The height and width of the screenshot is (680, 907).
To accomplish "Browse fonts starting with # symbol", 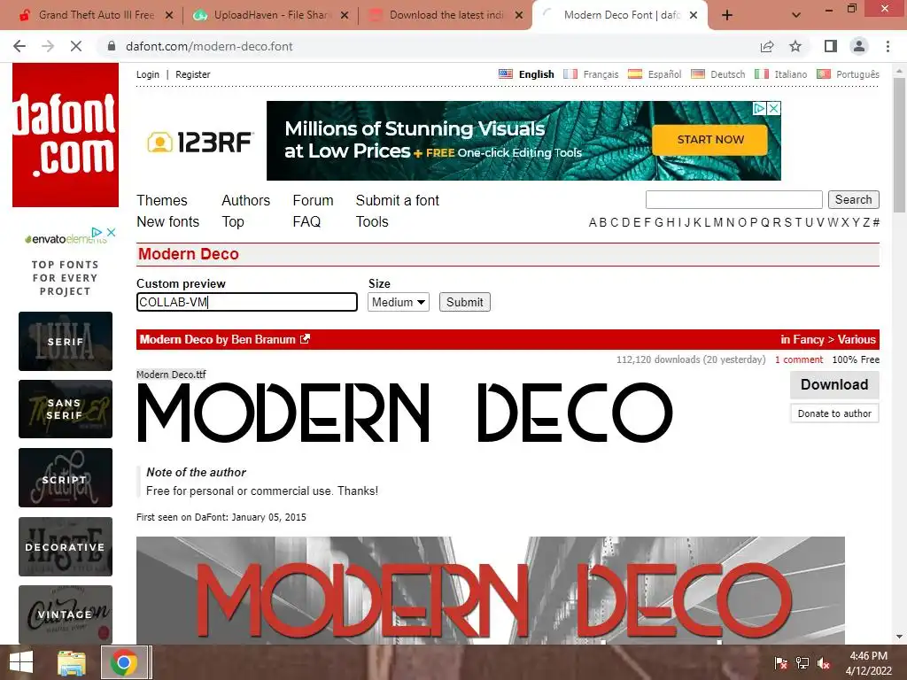I will pos(876,222).
